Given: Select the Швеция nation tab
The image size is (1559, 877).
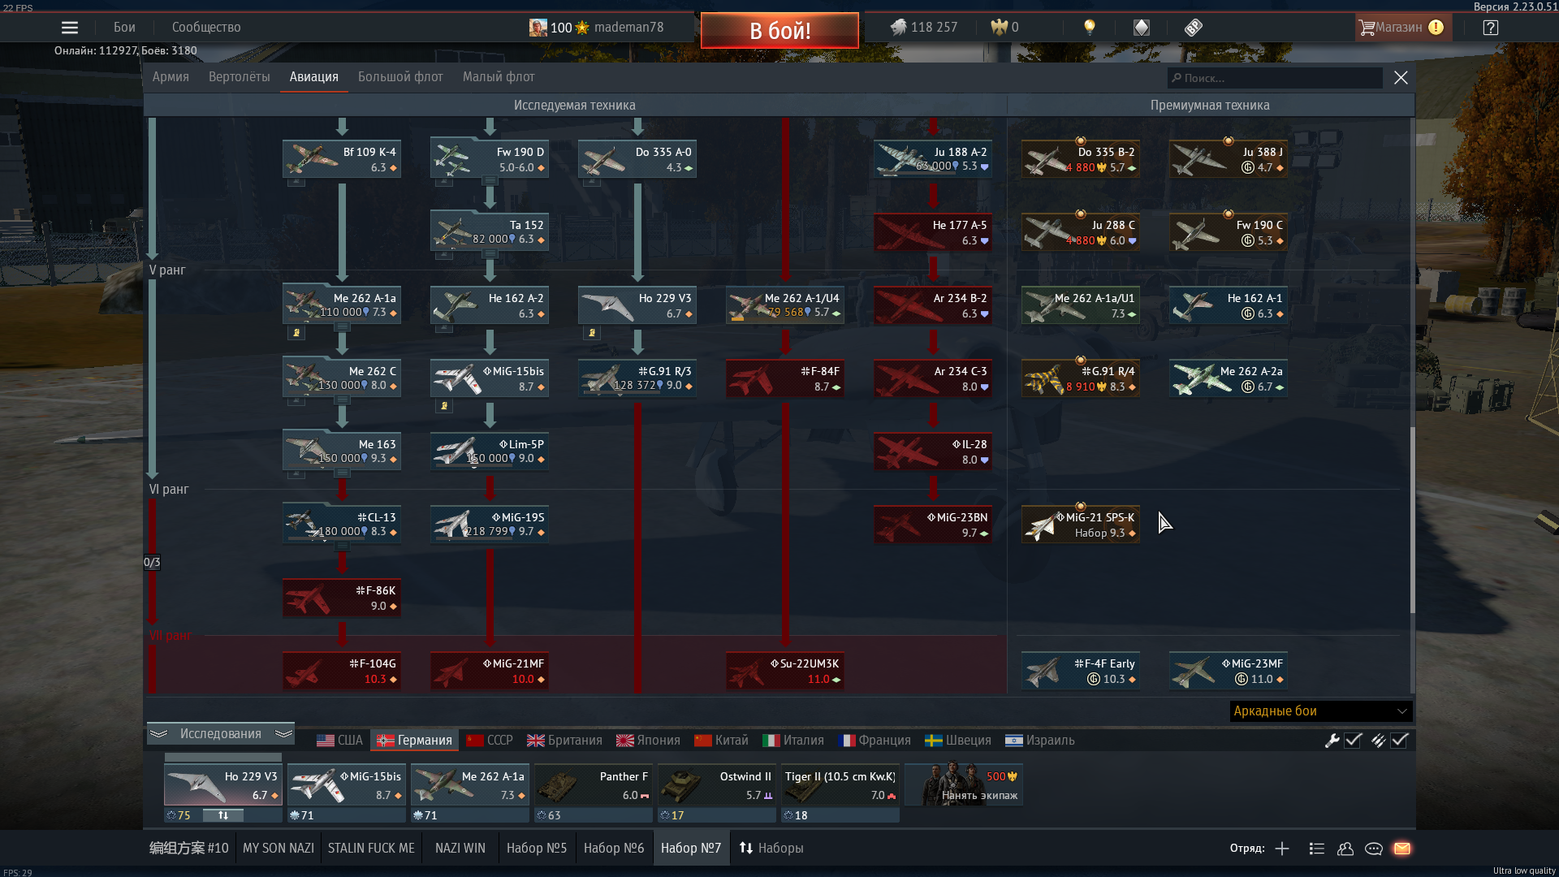Looking at the screenshot, I should [958, 741].
